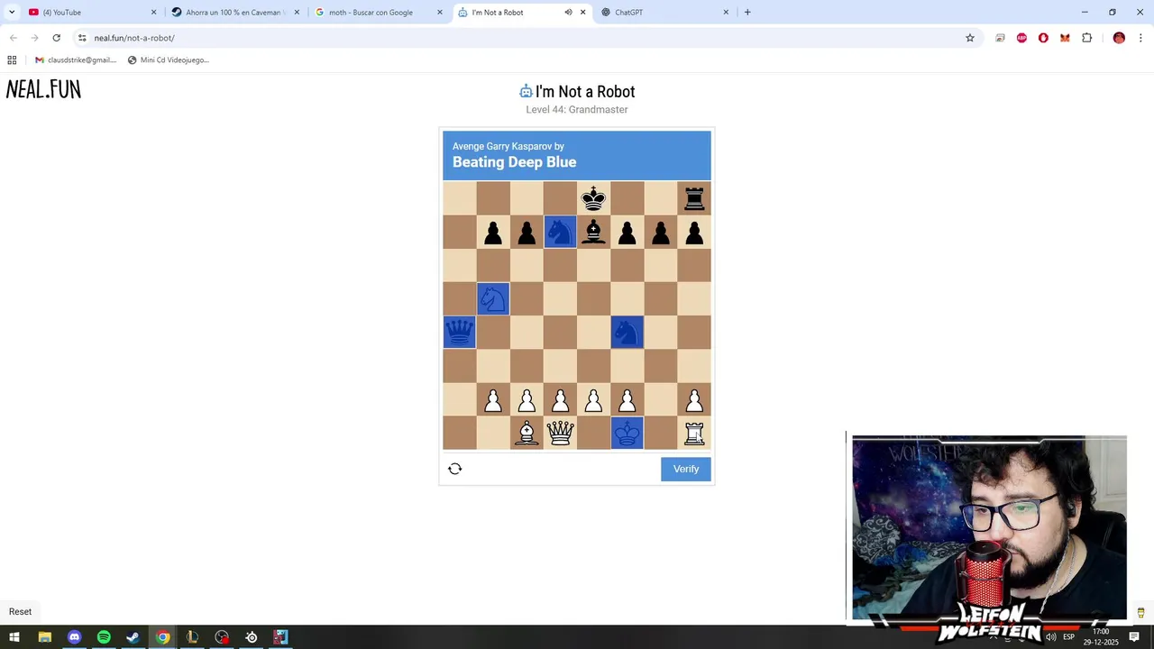Open Discord from the taskbar
The width and height of the screenshot is (1154, 649).
pyautogui.click(x=74, y=637)
